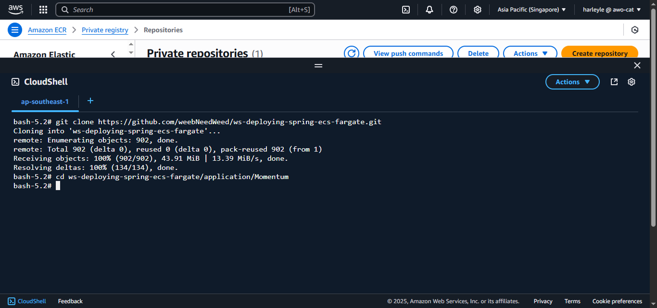Open the AWS services grid menu

(x=43, y=10)
